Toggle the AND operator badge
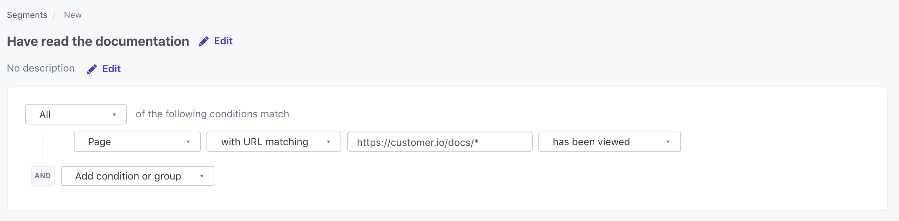This screenshot has width=899, height=221. click(x=43, y=176)
